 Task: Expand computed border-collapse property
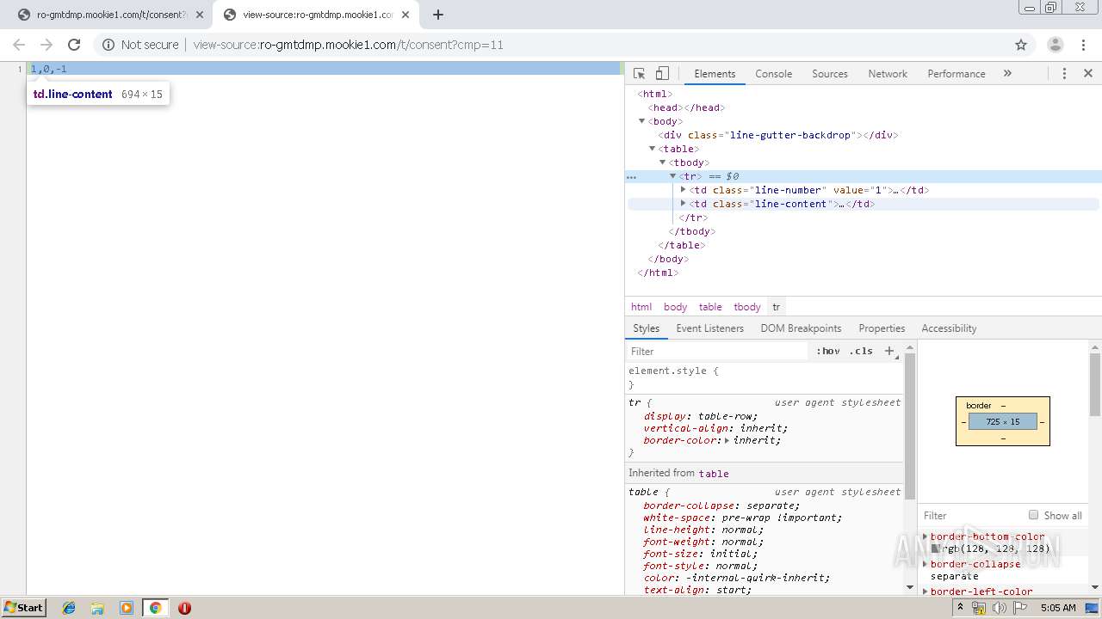926,564
